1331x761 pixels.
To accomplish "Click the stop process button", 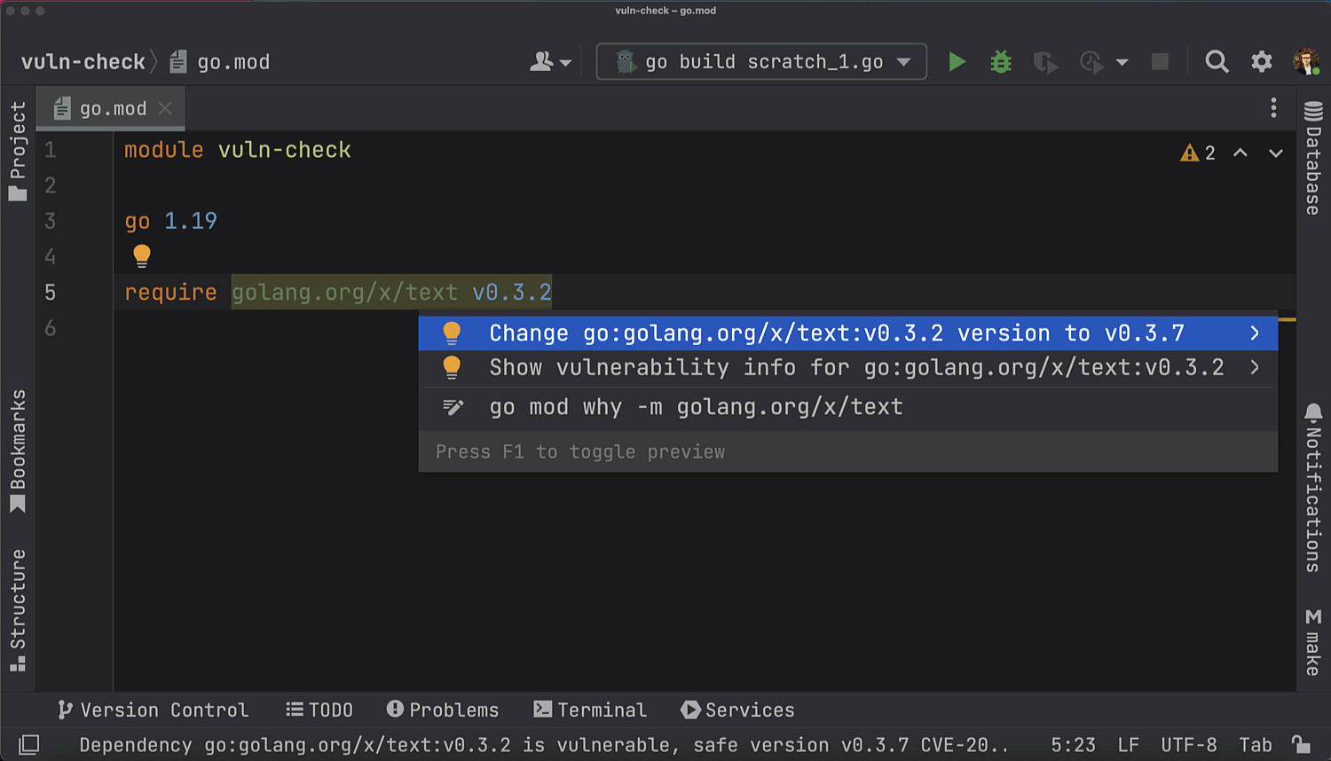I will (1160, 62).
